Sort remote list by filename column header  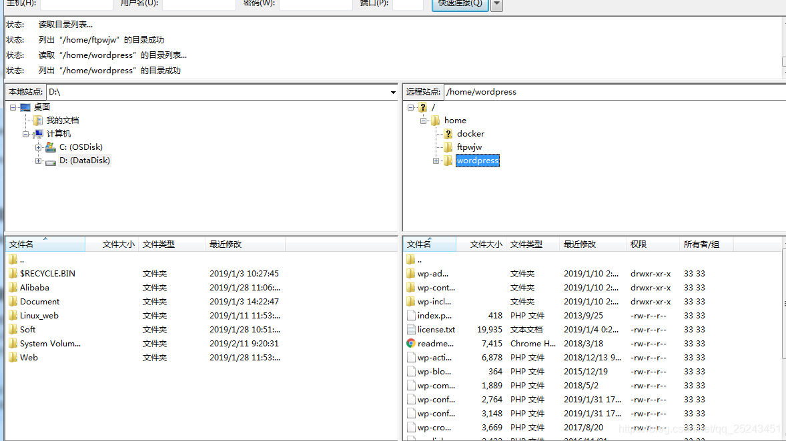pyautogui.click(x=430, y=244)
